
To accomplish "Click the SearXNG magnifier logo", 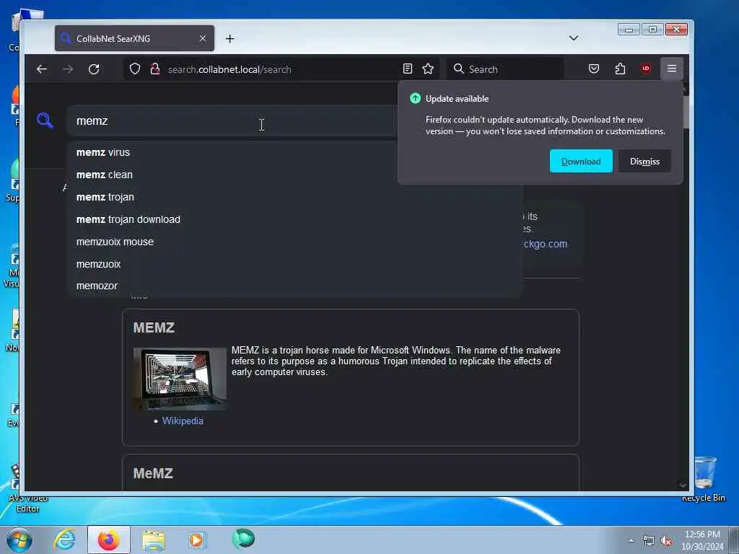I will tap(45, 120).
